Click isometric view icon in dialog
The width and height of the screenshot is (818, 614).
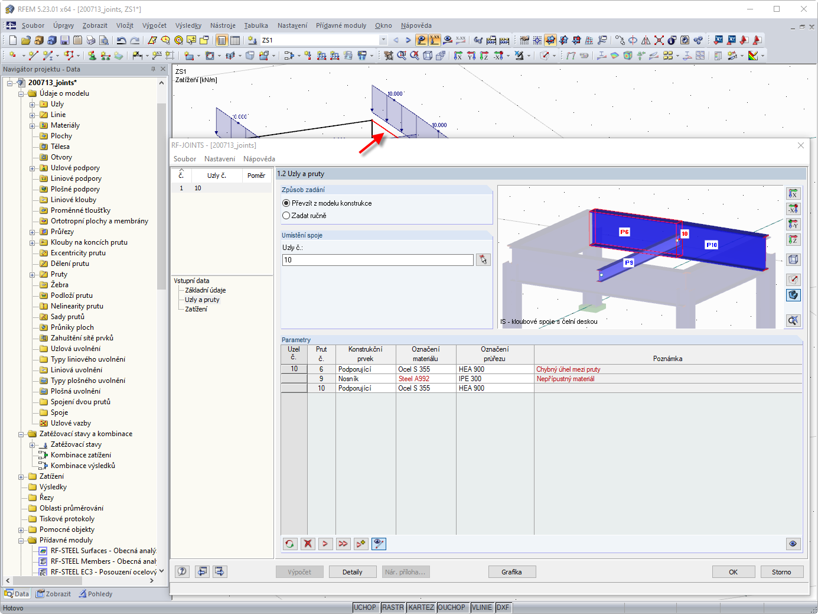(793, 259)
